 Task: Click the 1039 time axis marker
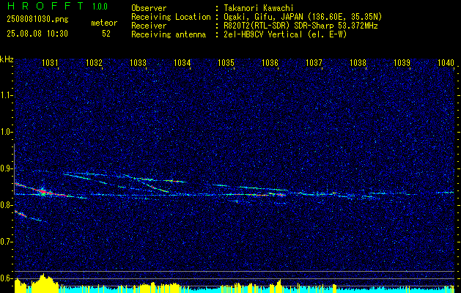pyautogui.click(x=402, y=62)
